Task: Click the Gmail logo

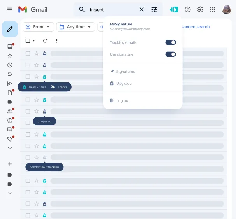Action: click(32, 10)
